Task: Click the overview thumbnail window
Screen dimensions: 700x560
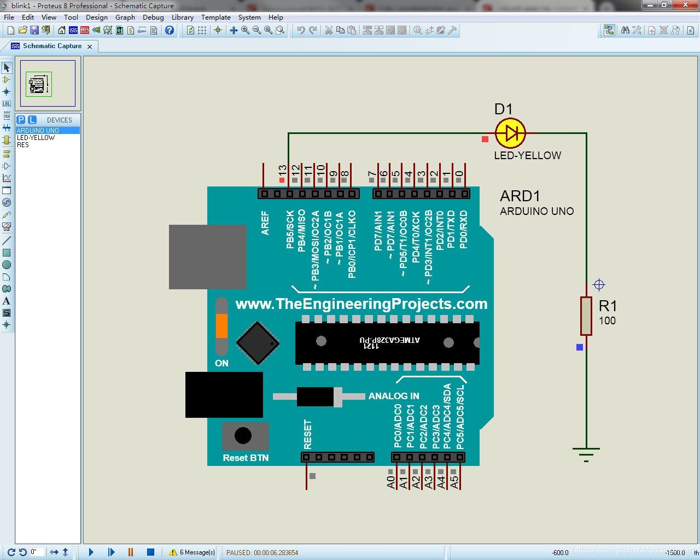Action: [48, 83]
